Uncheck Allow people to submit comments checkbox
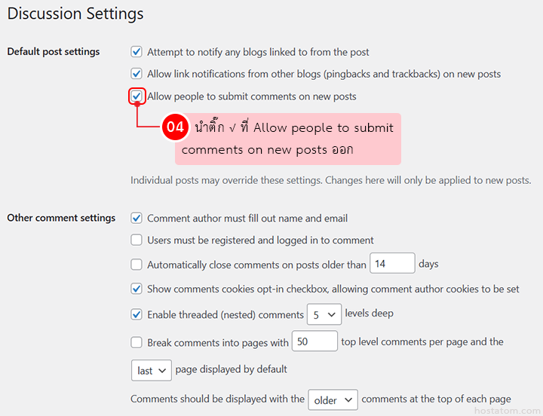The width and height of the screenshot is (543, 416). click(x=137, y=96)
